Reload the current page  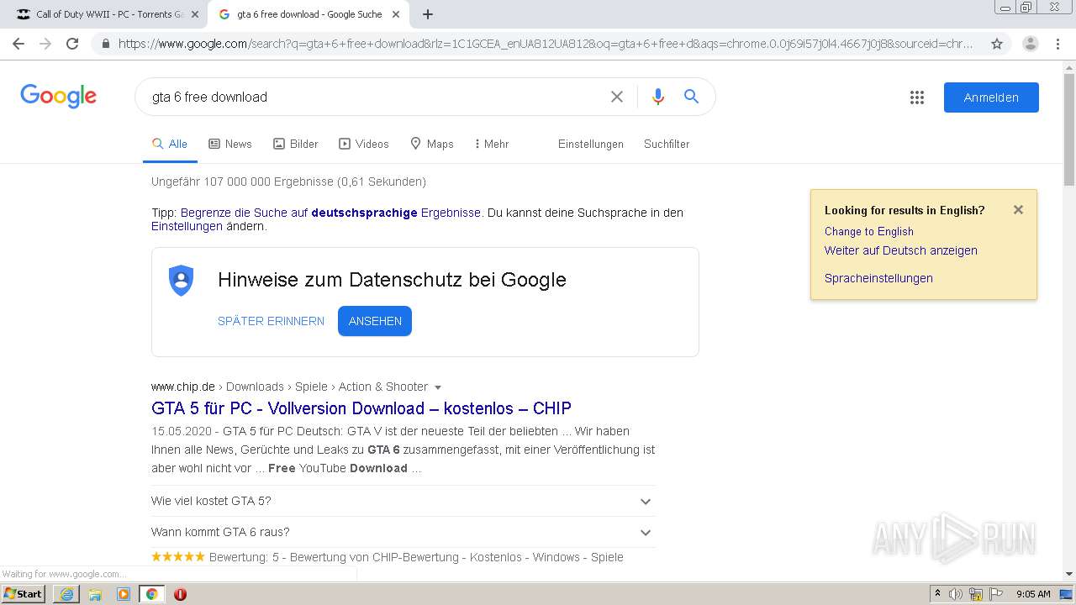pyautogui.click(x=72, y=44)
